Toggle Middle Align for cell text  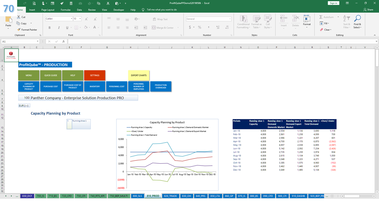click(118, 19)
